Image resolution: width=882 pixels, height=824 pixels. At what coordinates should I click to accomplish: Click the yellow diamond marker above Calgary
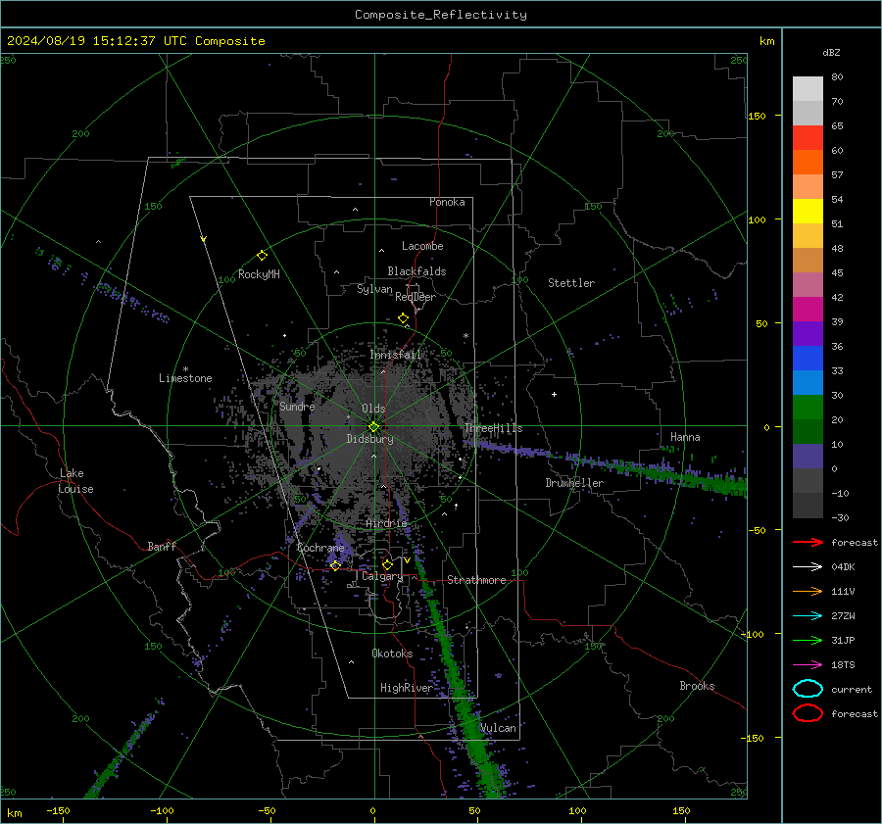pyautogui.click(x=387, y=564)
